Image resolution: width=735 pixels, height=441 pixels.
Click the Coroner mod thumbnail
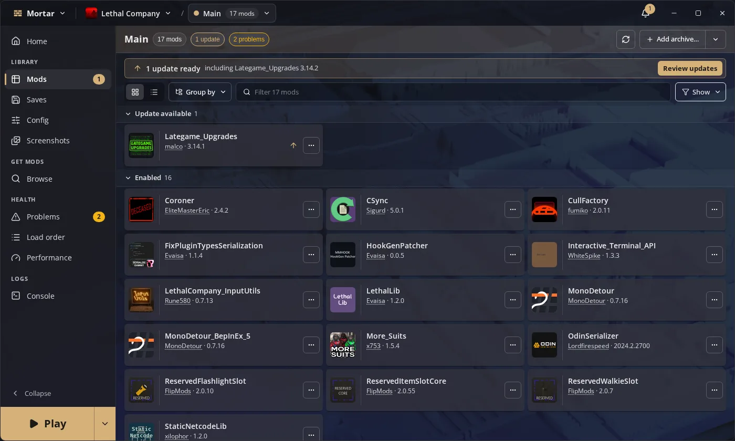point(141,209)
